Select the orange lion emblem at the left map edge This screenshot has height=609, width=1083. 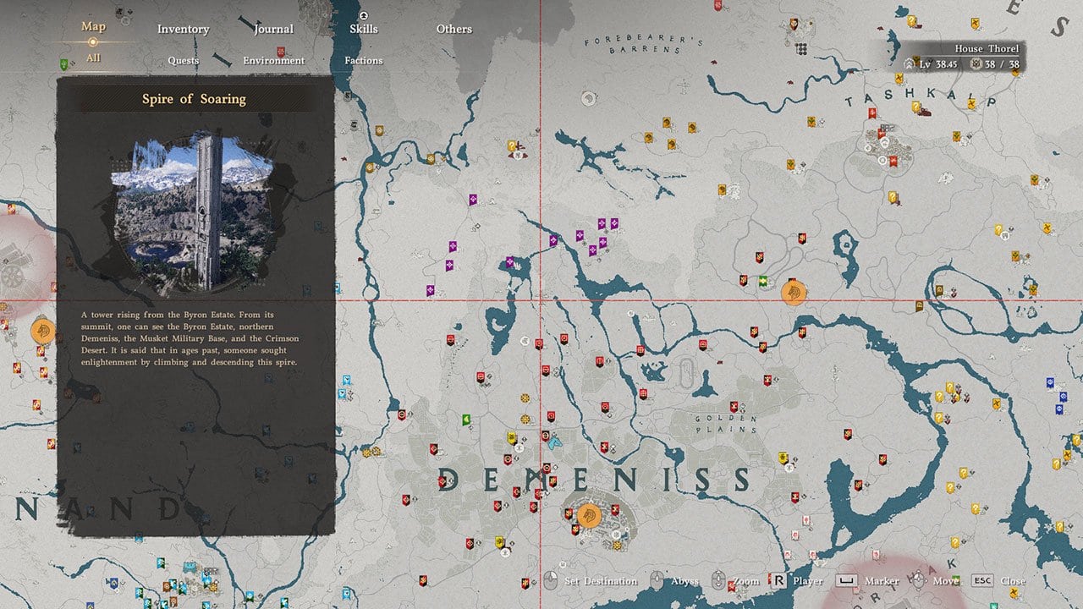coord(42,331)
